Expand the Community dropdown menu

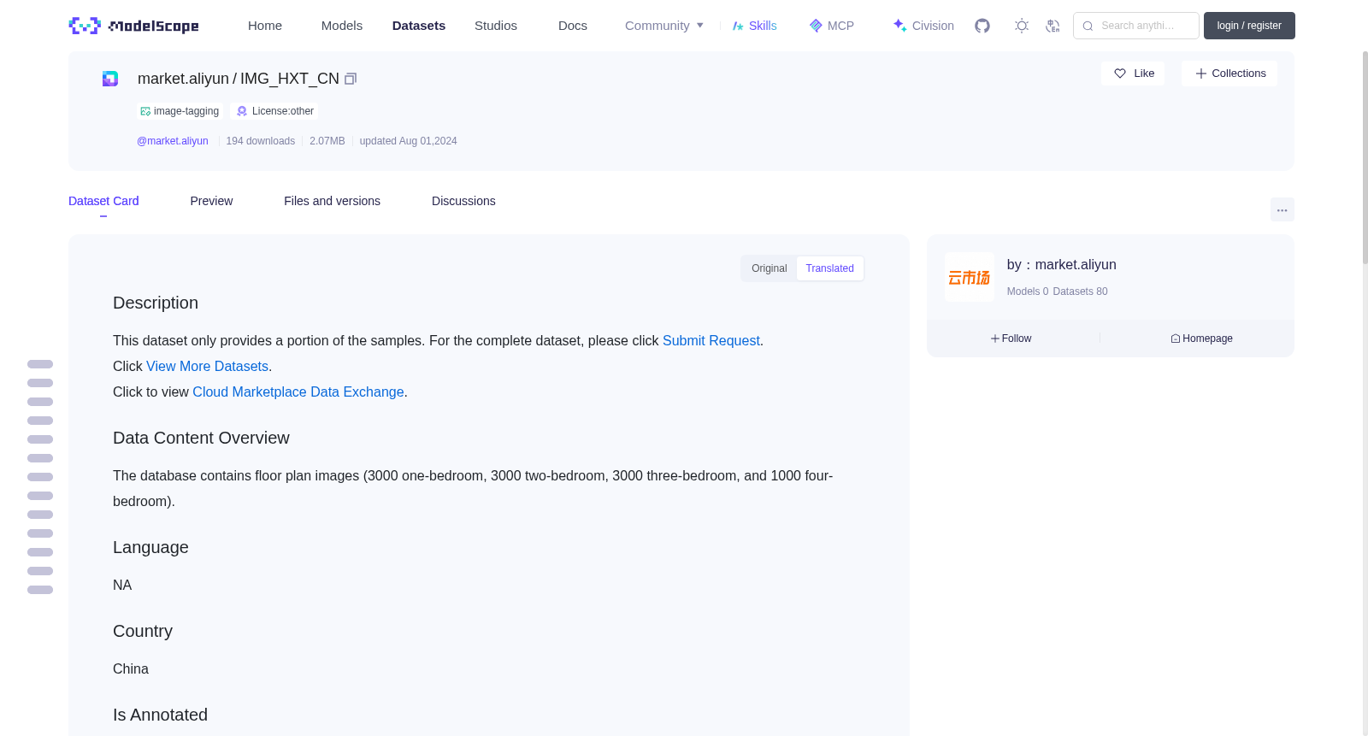tap(664, 26)
